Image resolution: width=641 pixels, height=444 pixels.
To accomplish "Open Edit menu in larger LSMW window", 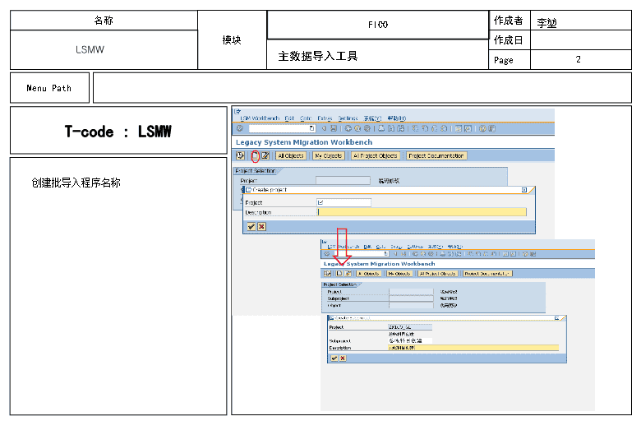I will click(289, 118).
